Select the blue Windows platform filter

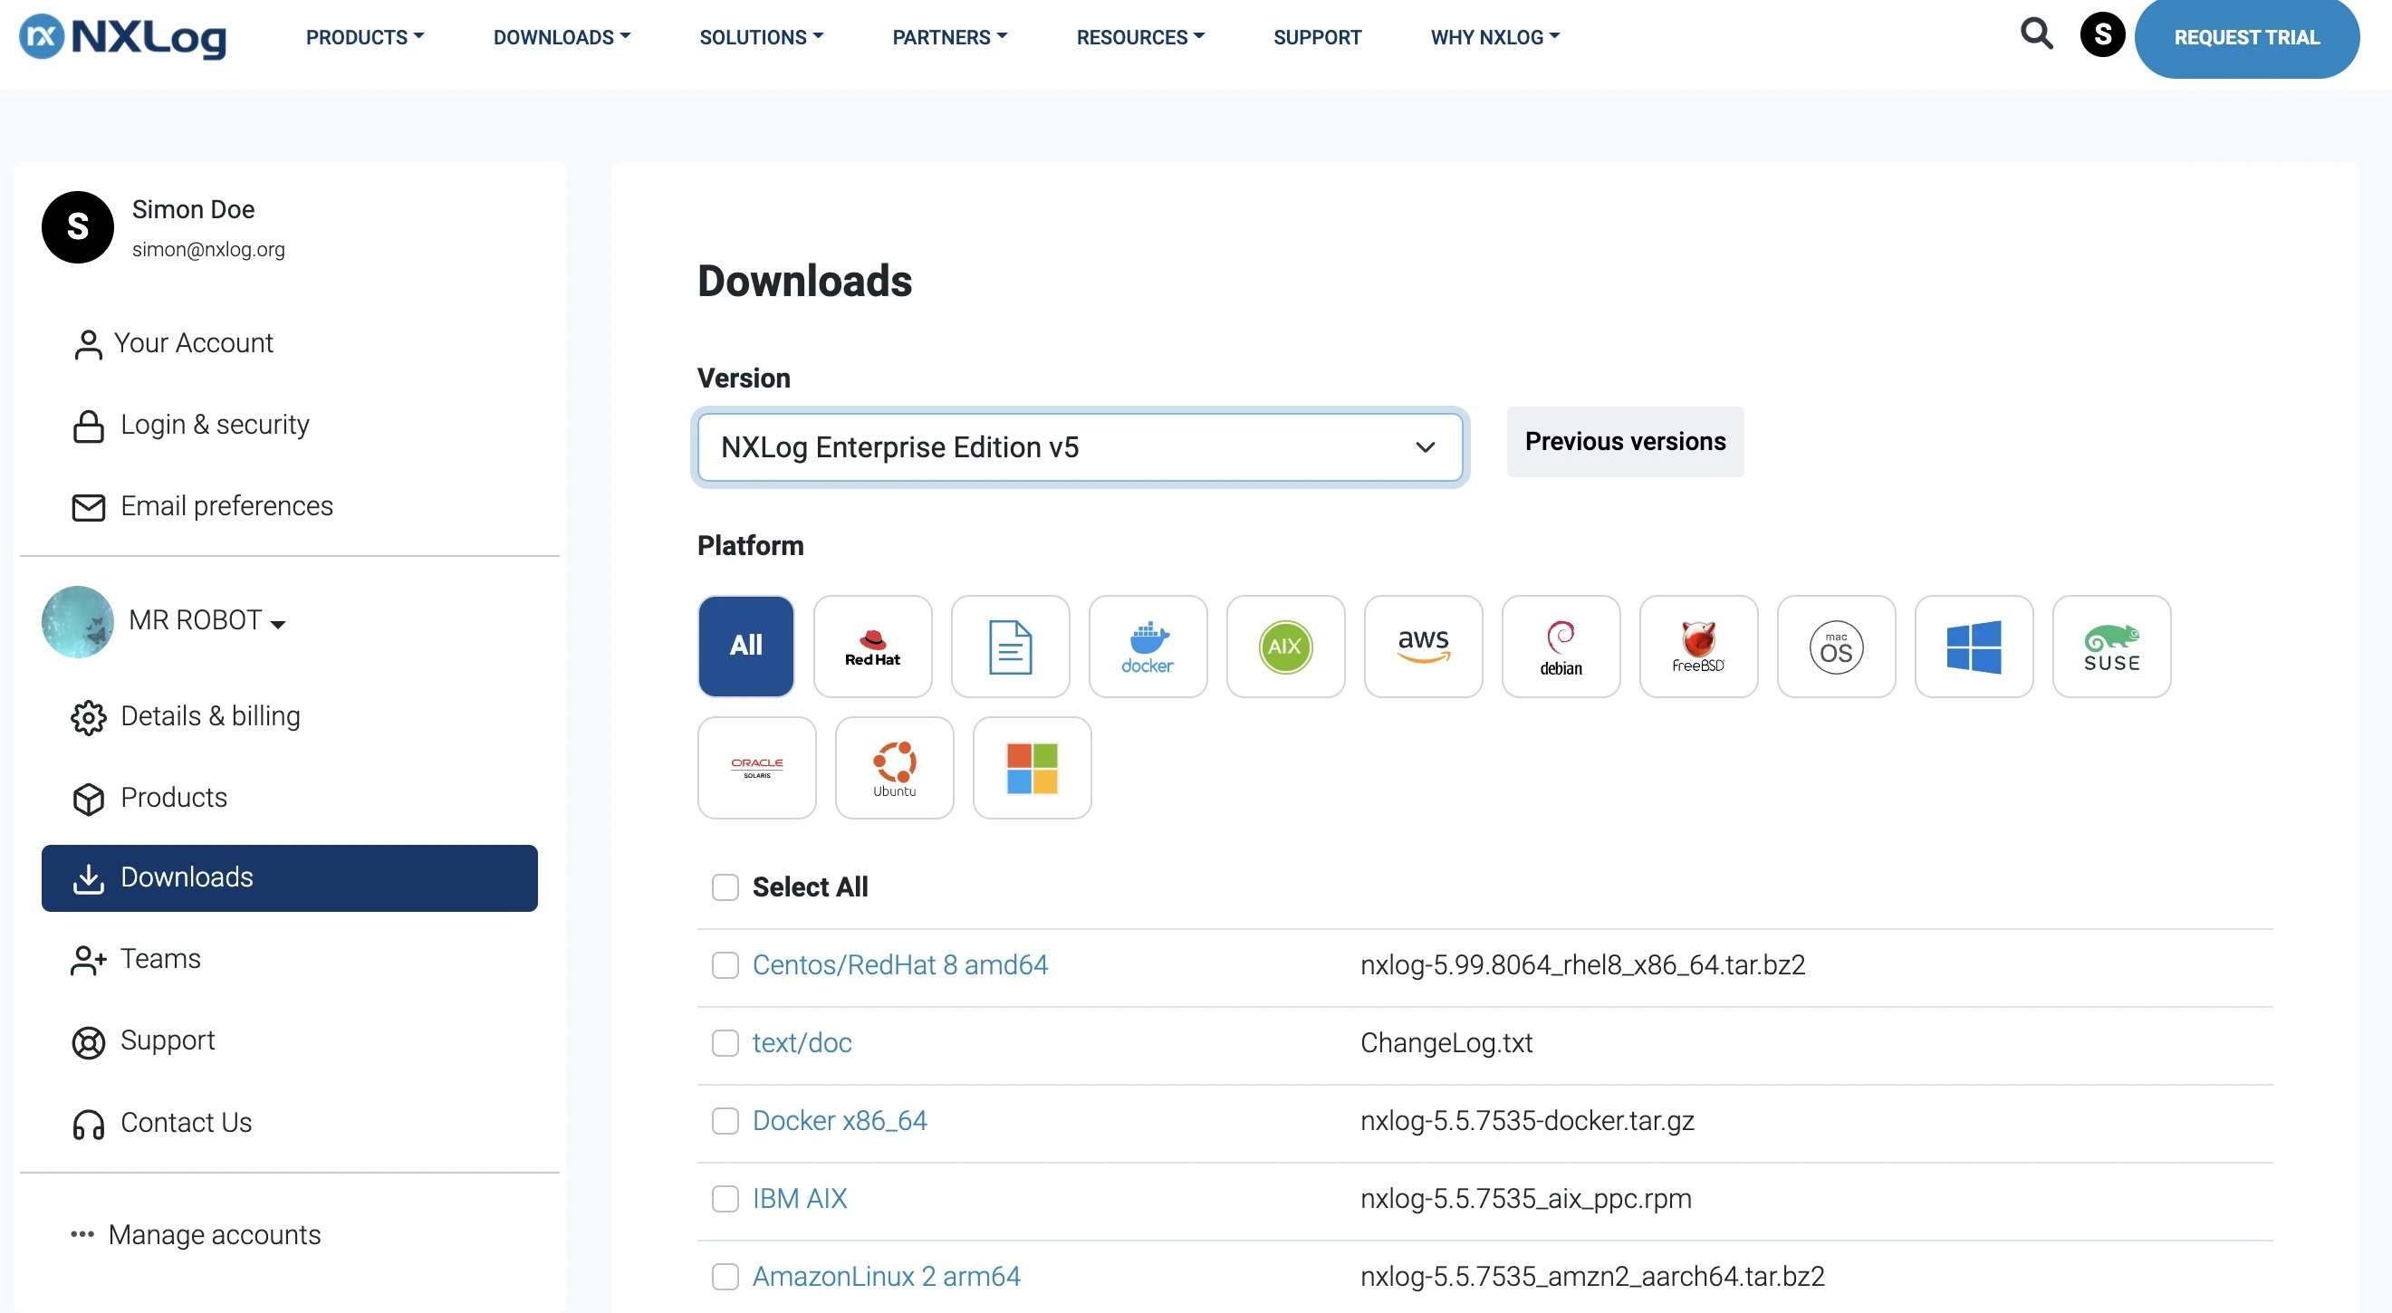(1974, 647)
